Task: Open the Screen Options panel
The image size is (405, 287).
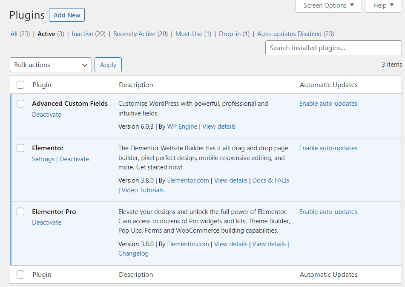Action: [x=328, y=6]
